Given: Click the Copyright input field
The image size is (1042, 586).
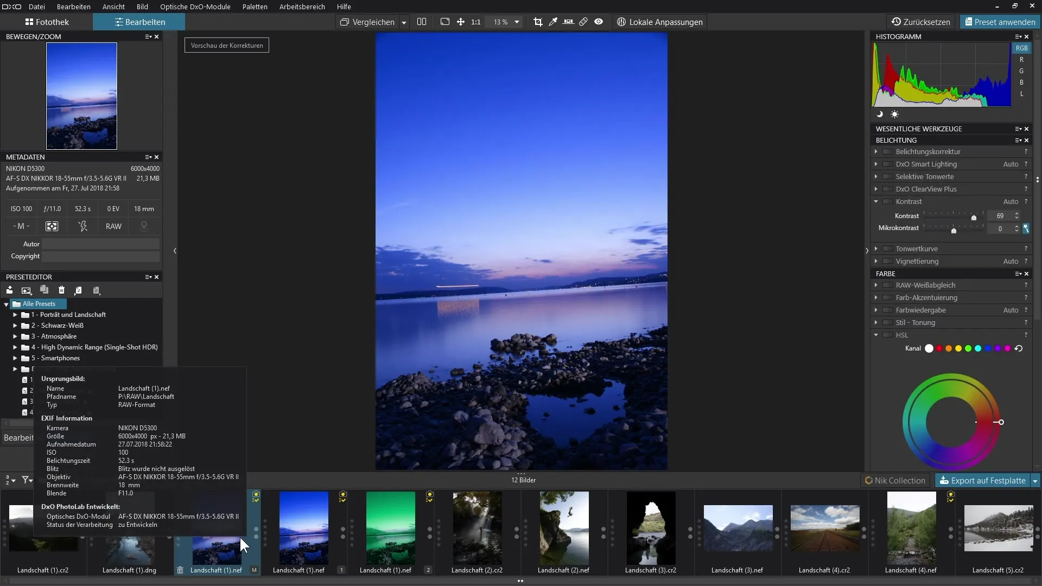Looking at the screenshot, I should point(101,257).
